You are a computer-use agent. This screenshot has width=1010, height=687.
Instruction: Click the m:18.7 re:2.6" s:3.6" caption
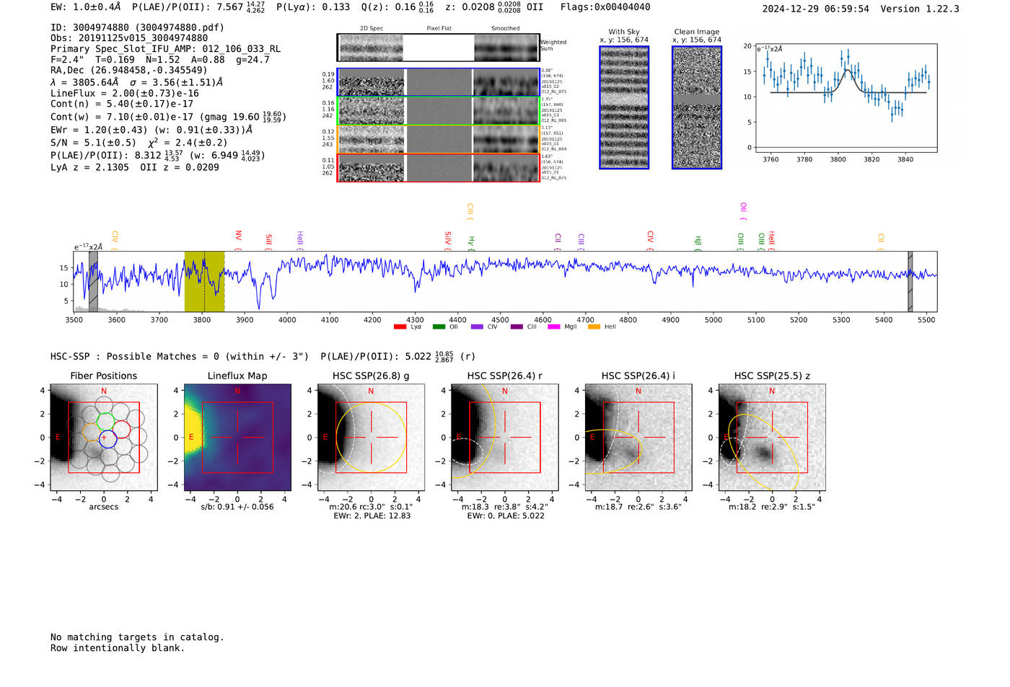coord(638,507)
